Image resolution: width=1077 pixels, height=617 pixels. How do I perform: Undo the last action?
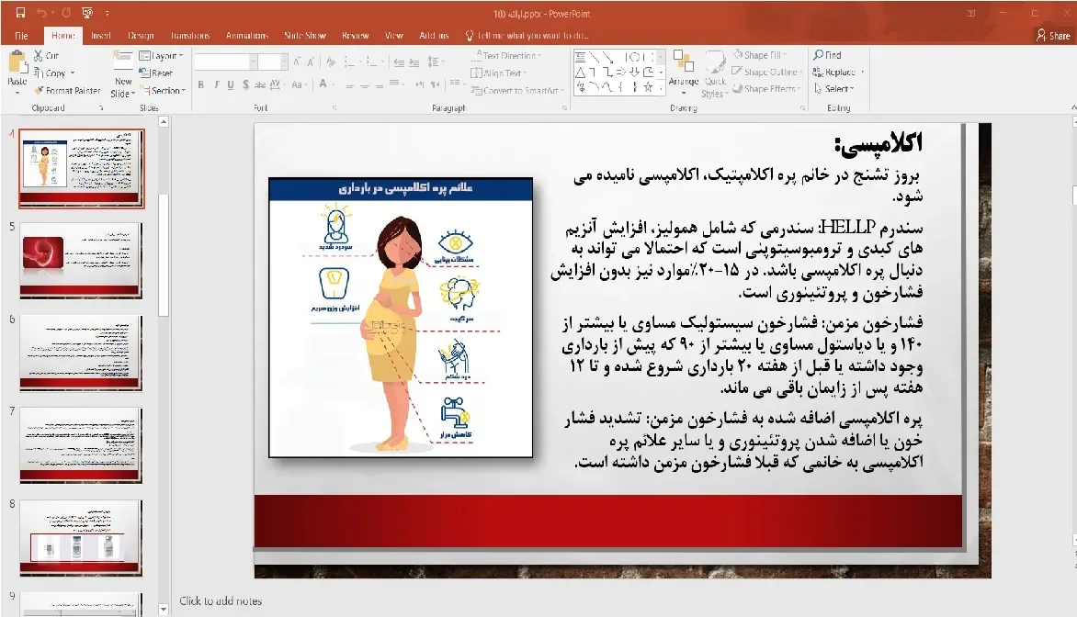click(42, 12)
